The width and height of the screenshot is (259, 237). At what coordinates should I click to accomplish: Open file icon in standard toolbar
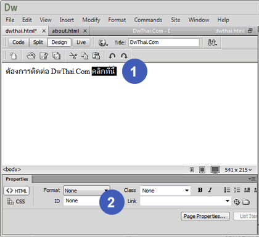pos(31,56)
